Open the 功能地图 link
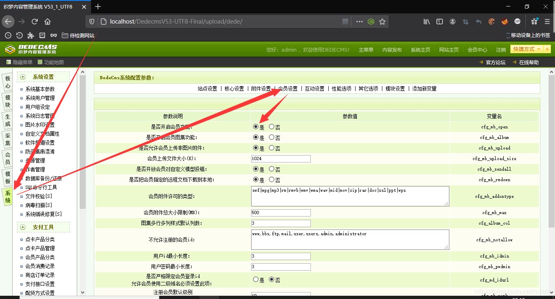 click(x=51, y=62)
